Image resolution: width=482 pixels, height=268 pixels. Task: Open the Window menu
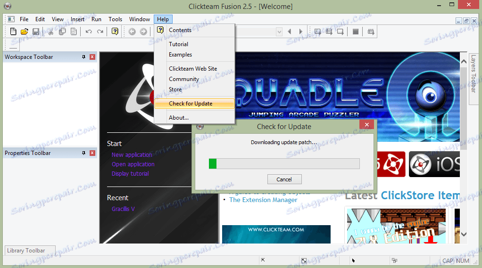coord(140,19)
